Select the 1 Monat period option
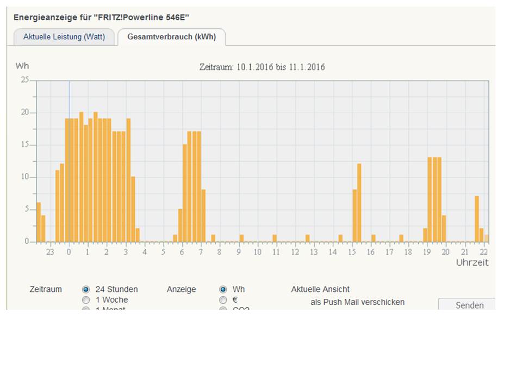The width and height of the screenshot is (522, 392). (x=86, y=308)
